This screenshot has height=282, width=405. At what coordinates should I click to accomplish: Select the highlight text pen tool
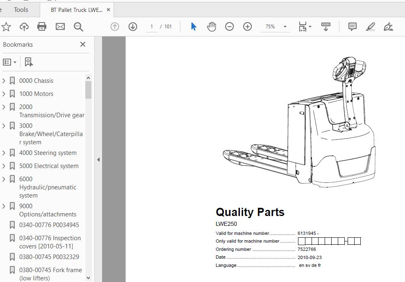click(x=370, y=27)
